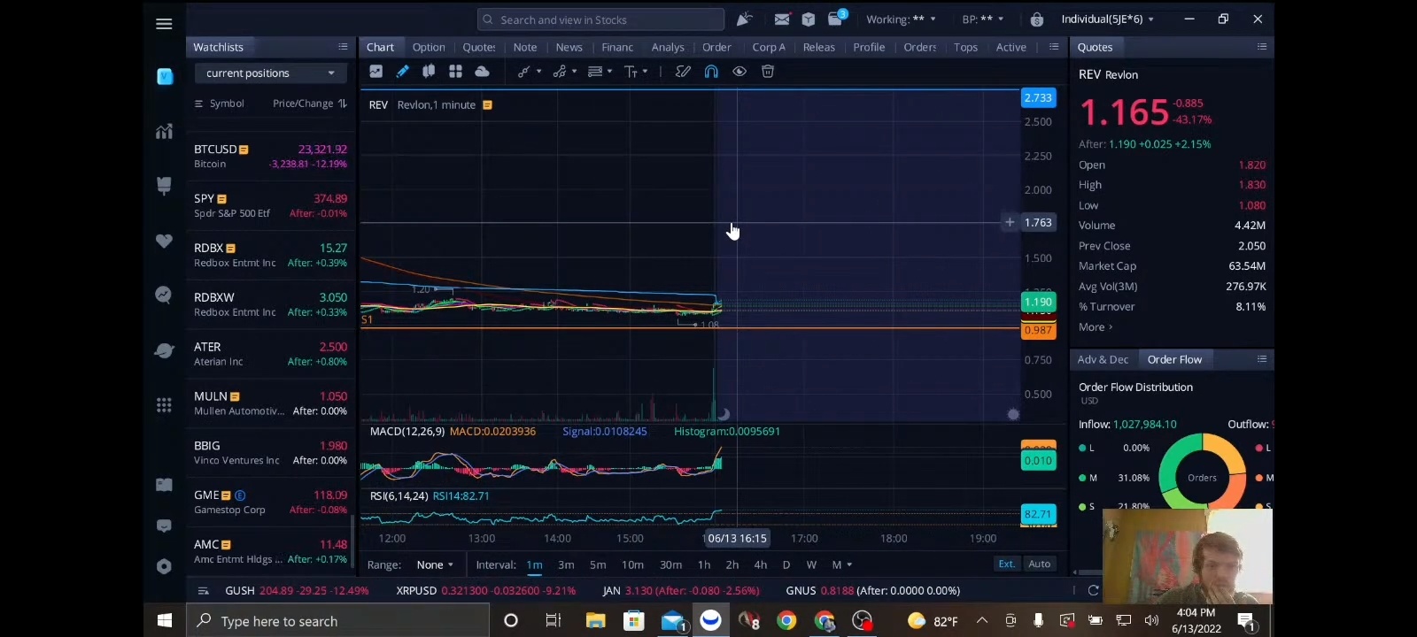Switch to the Note tab
Screen dimensions: 1417x637
tap(525, 47)
